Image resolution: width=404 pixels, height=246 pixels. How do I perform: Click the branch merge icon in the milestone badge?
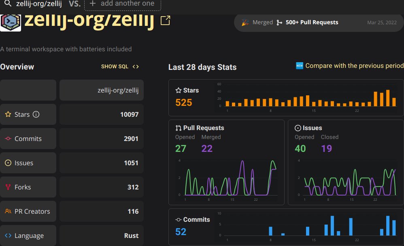pyautogui.click(x=279, y=23)
